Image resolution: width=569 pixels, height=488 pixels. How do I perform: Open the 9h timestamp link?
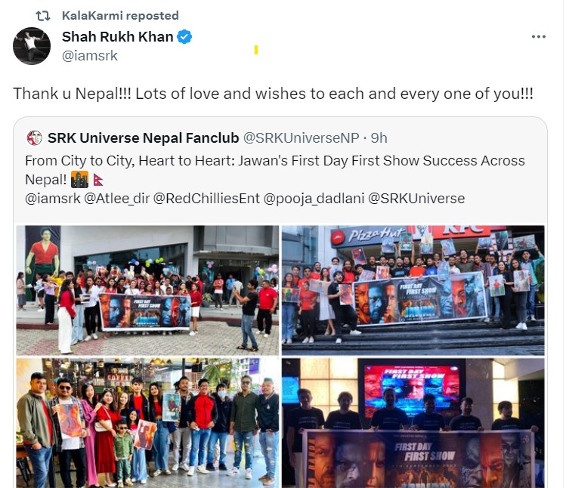coord(379,138)
